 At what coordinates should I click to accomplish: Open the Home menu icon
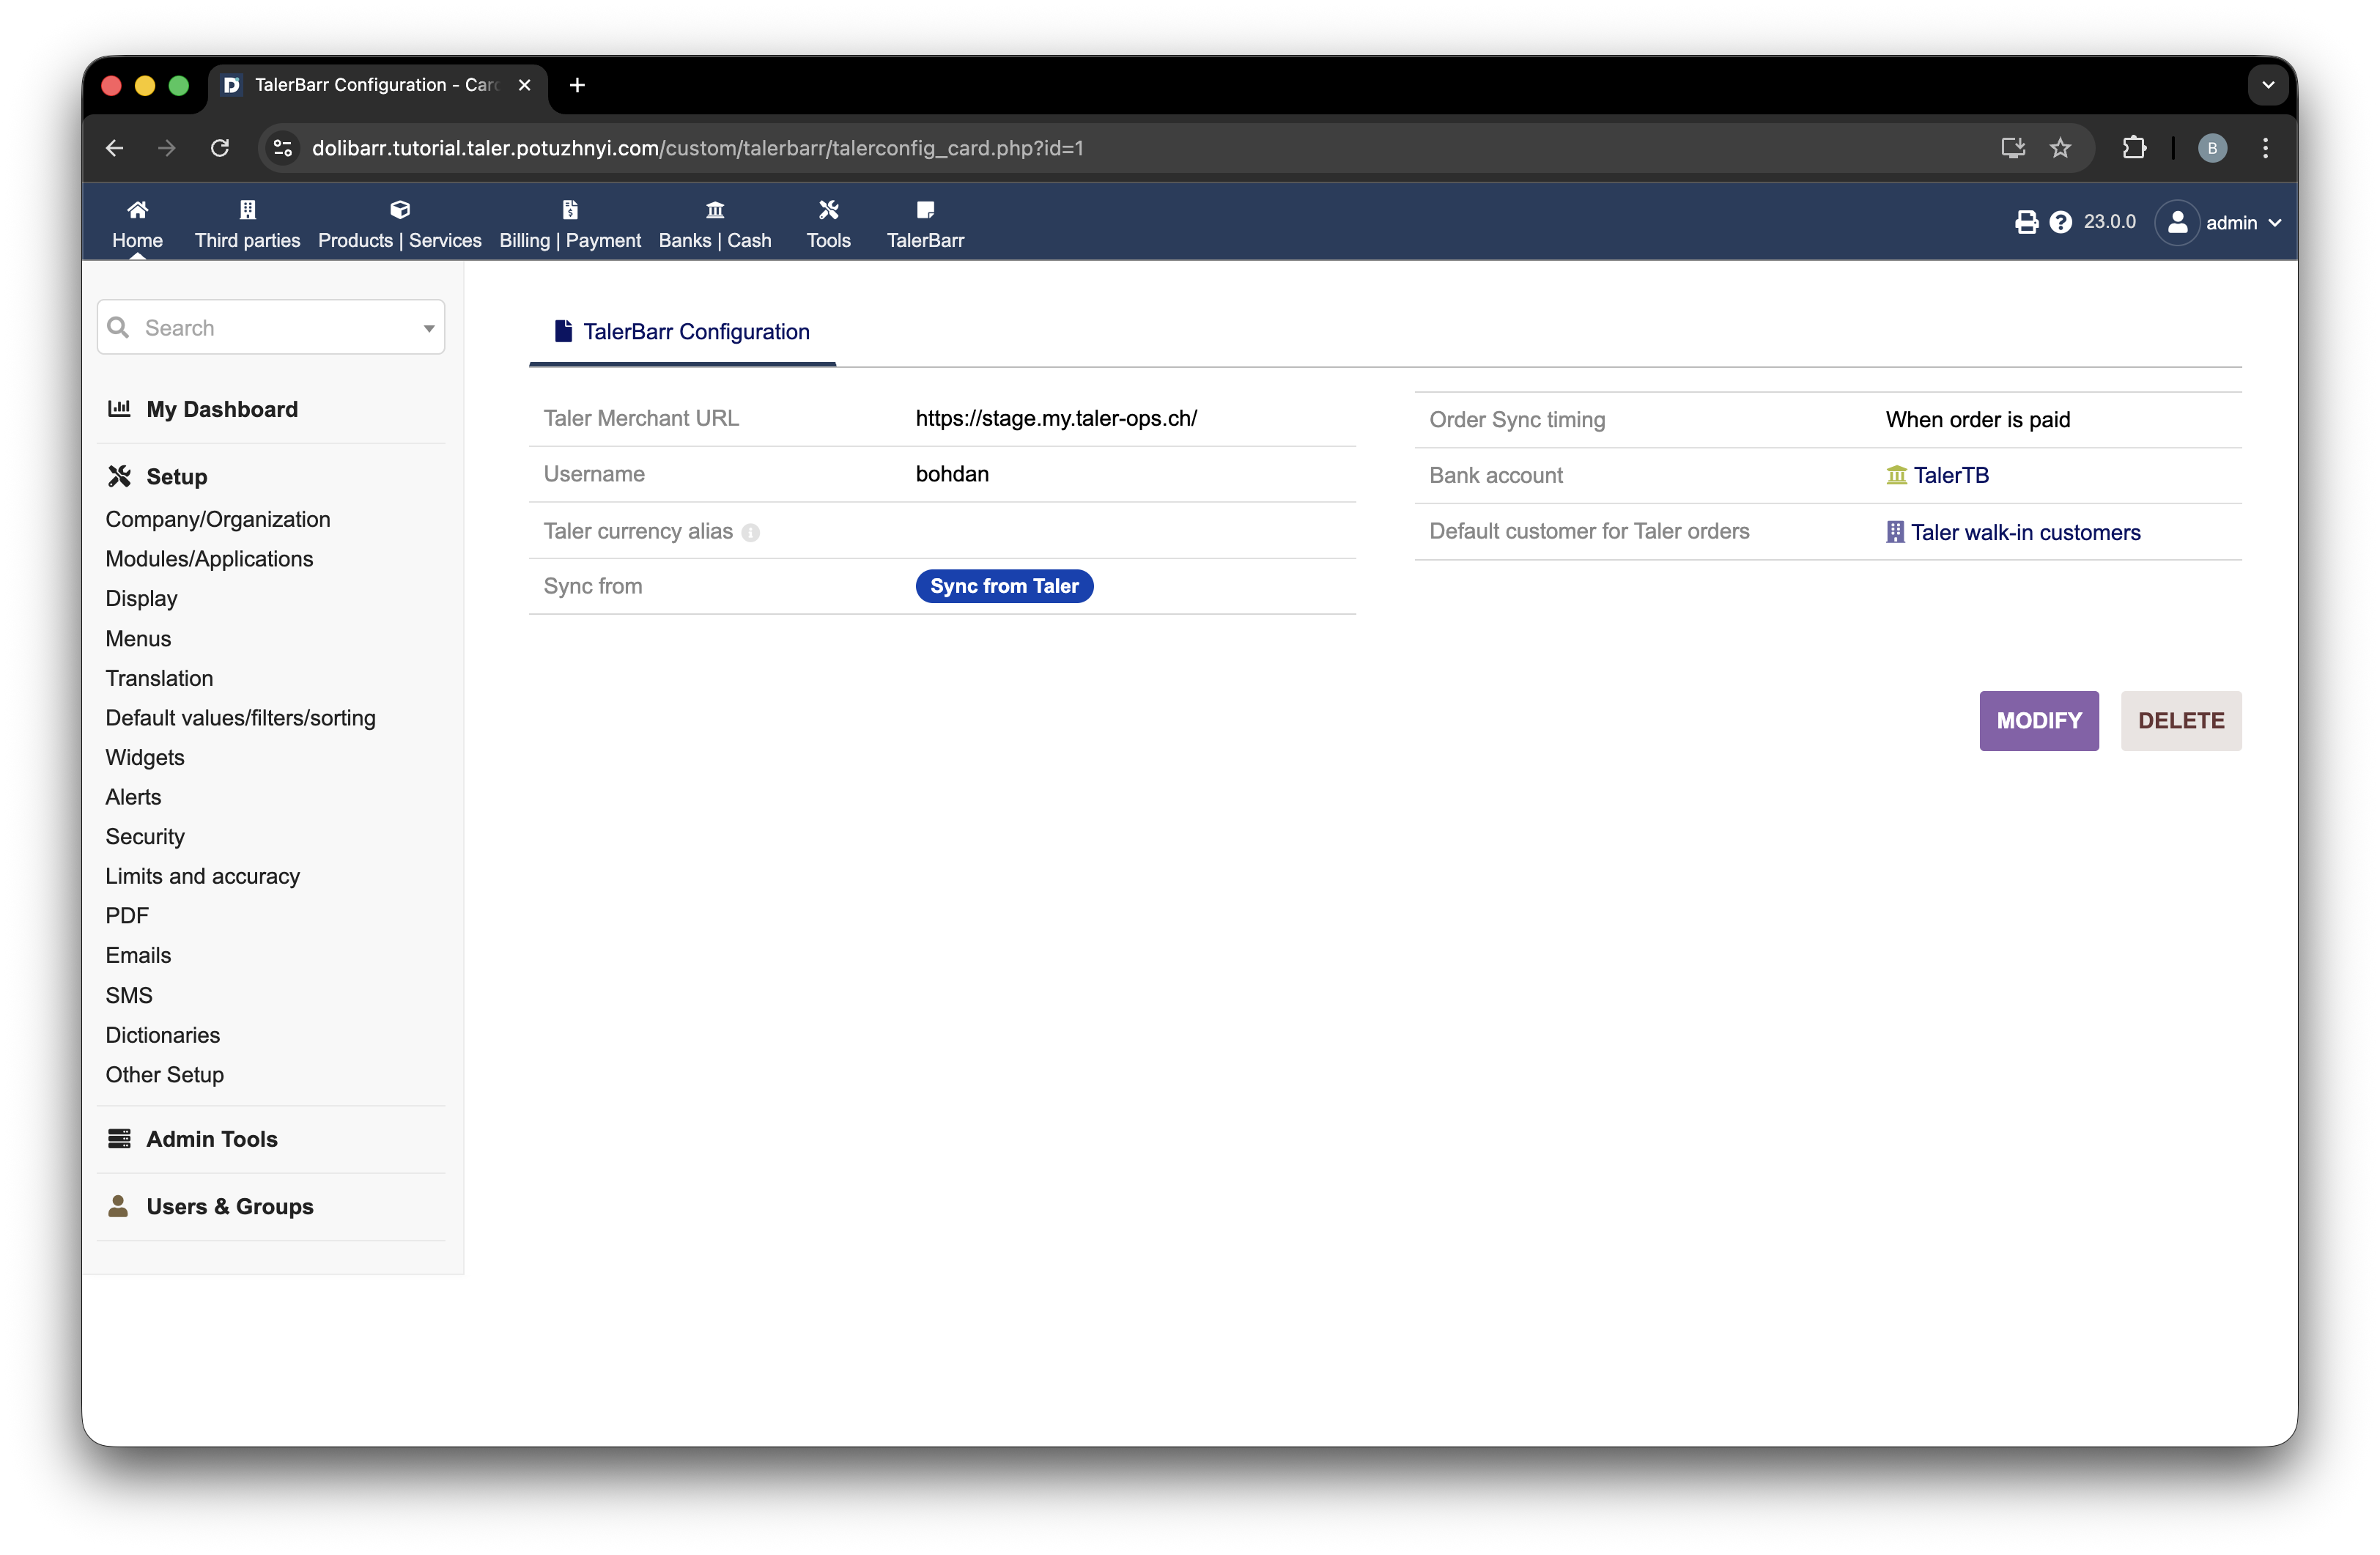(x=137, y=210)
